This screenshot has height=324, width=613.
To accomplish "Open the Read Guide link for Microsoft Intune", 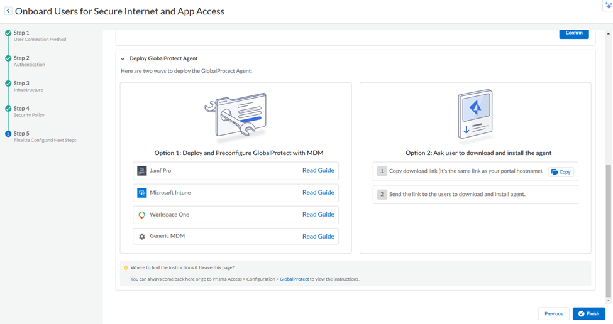I will click(x=318, y=192).
